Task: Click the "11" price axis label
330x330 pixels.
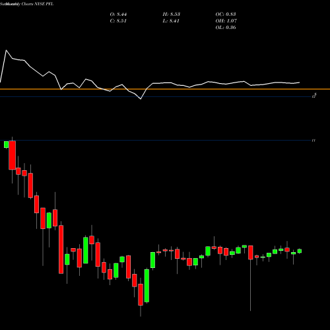Action: [313, 140]
